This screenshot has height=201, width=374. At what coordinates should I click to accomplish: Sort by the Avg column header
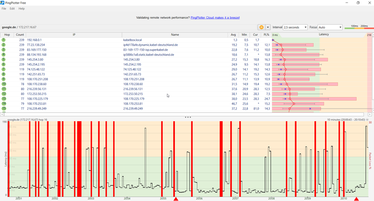pos(233,34)
